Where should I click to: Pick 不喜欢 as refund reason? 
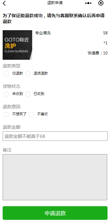[x=31, y=114]
